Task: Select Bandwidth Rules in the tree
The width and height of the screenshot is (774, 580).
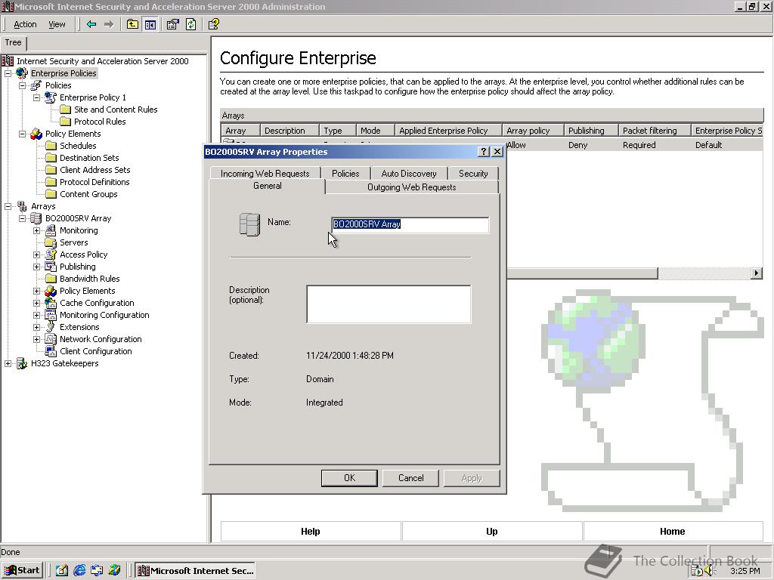Action: [x=89, y=279]
